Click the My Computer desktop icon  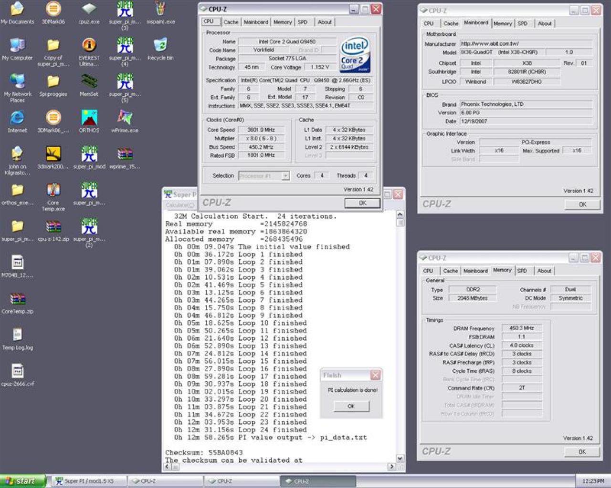[17, 49]
